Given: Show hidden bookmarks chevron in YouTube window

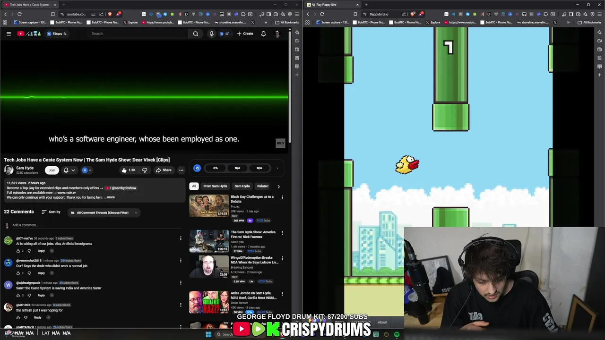Looking at the screenshot, I should click(x=266, y=22).
